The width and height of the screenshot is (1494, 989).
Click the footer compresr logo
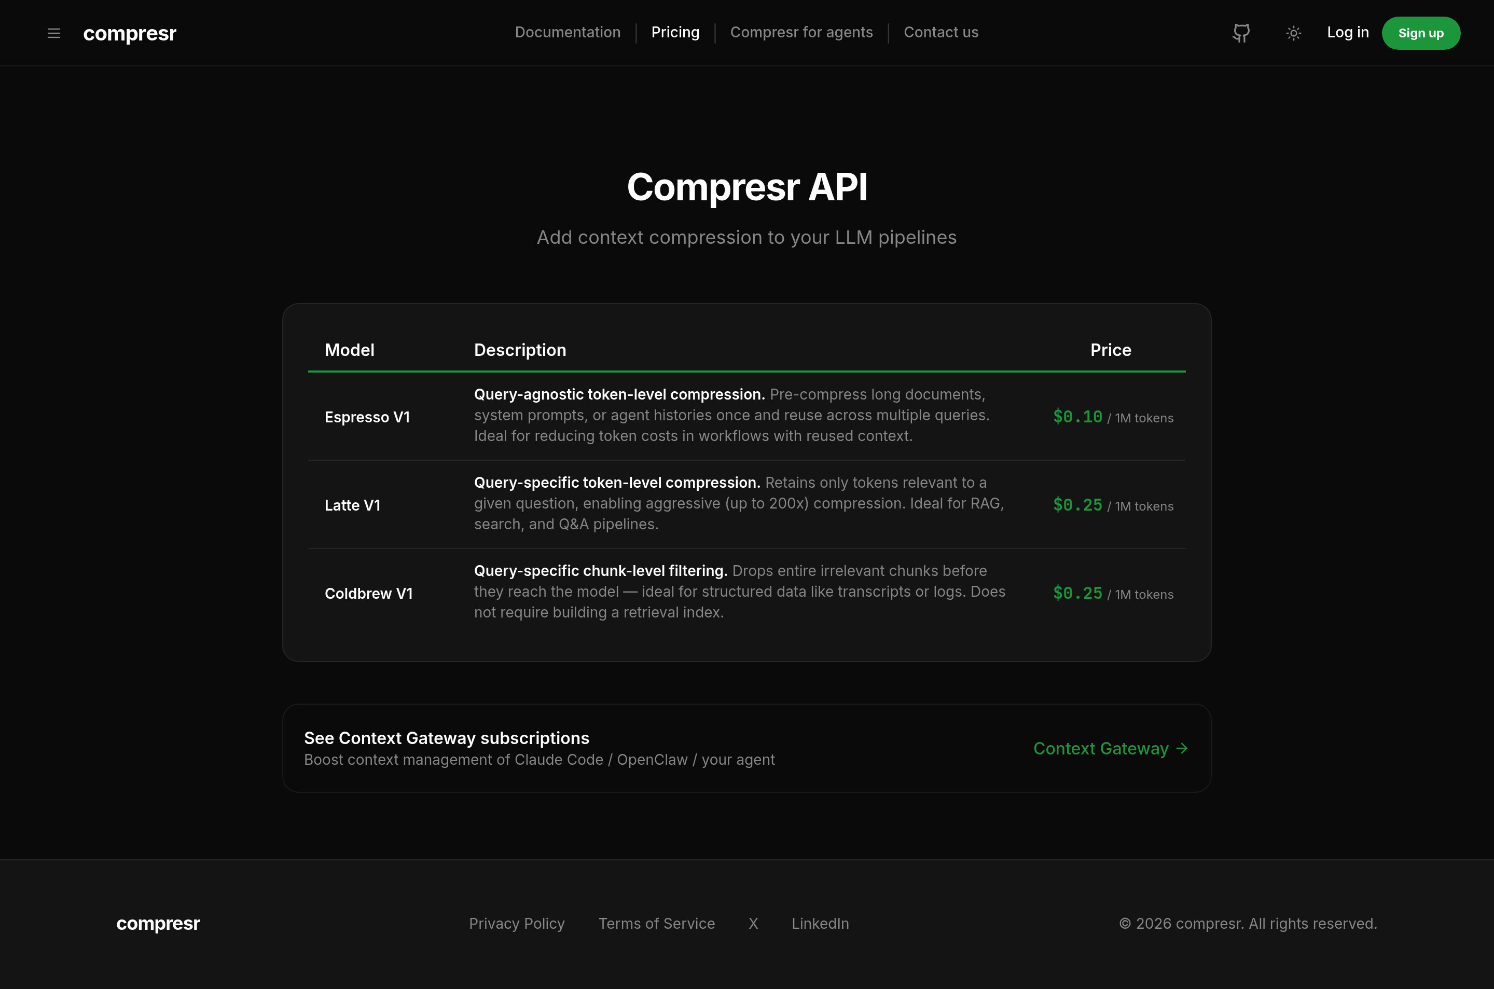point(158,924)
